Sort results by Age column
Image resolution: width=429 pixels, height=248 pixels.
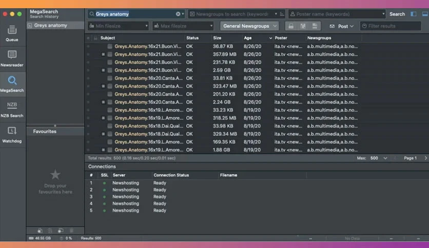[248, 38]
